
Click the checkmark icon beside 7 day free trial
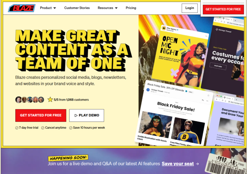point(17,128)
